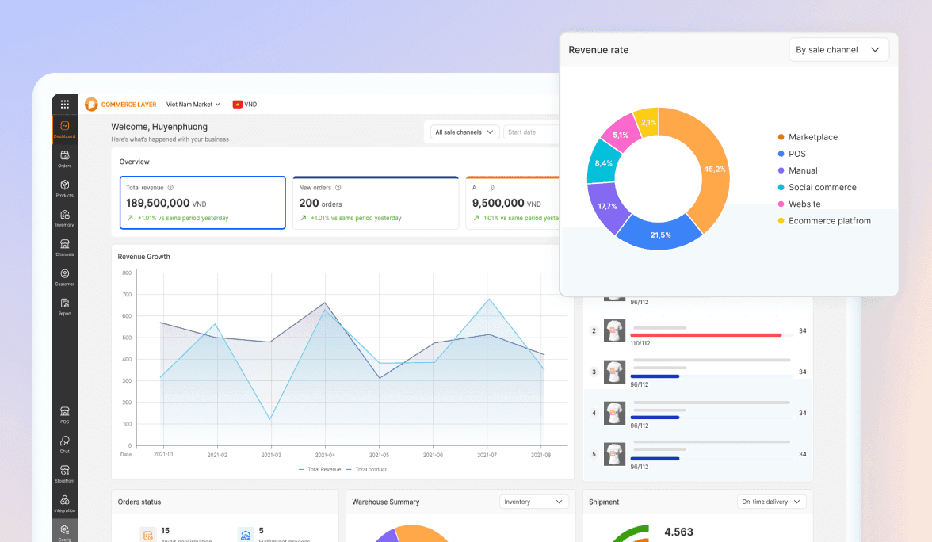Toggle Ecommerce platfrom legend entry
Image resolution: width=932 pixels, height=542 pixels.
(824, 220)
